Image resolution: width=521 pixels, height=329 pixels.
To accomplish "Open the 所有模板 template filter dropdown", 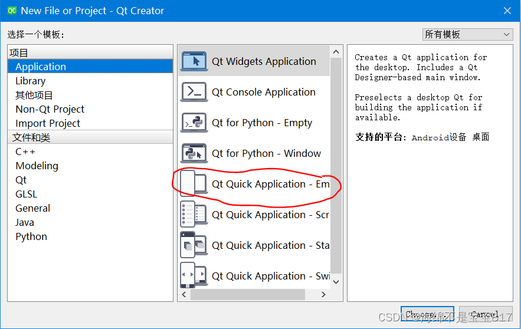I will coord(467,35).
